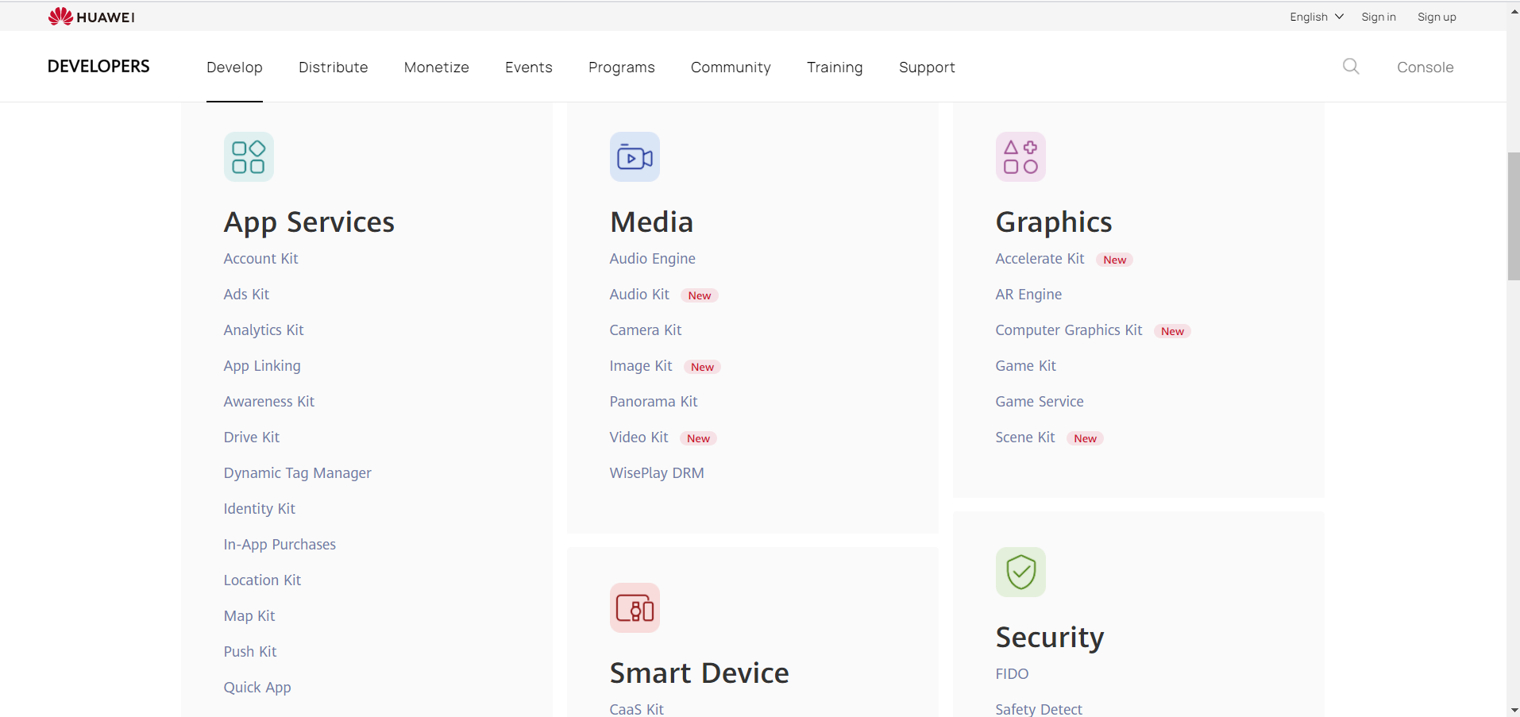This screenshot has height=717, width=1520.
Task: Click the Smart Device icon
Action: pos(635,607)
